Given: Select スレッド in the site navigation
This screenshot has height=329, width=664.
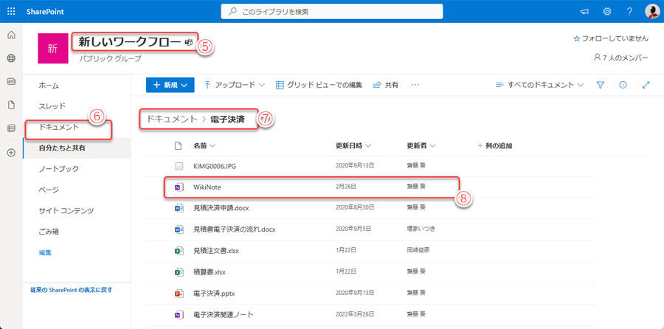Looking at the screenshot, I should click(52, 106).
